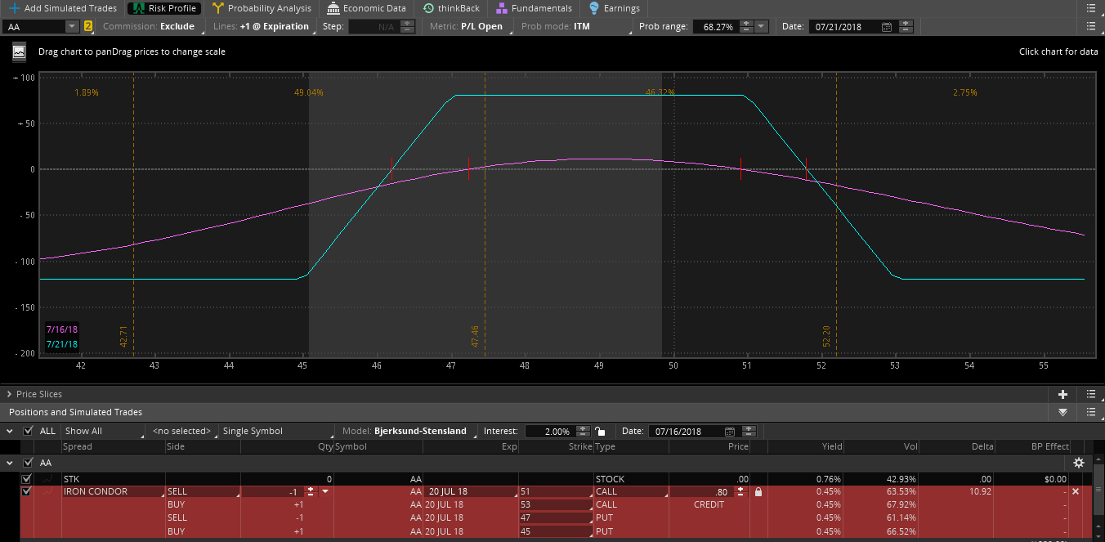Open top-right tab bar menu icon
Image resolution: width=1105 pixels, height=542 pixels.
tap(1091, 8)
